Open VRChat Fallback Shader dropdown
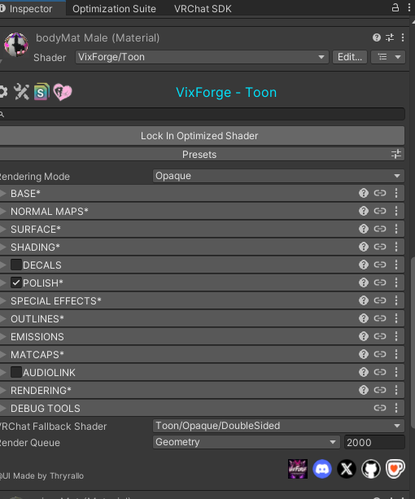This screenshot has height=499, width=415. pos(278,426)
